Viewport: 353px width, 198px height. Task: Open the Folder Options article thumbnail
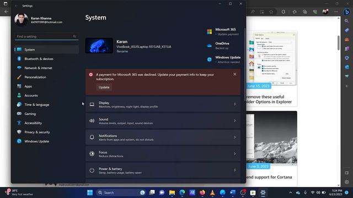click(x=272, y=58)
